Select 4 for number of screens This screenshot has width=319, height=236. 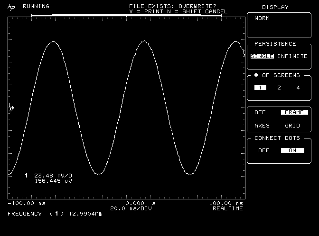point(298,88)
